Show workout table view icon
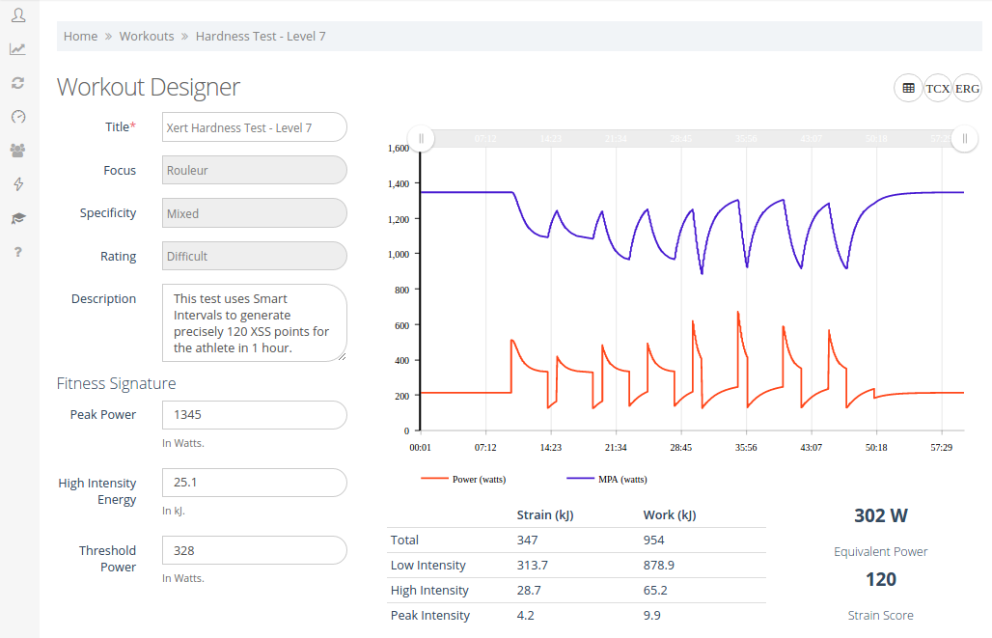The width and height of the screenshot is (992, 638). [x=908, y=88]
